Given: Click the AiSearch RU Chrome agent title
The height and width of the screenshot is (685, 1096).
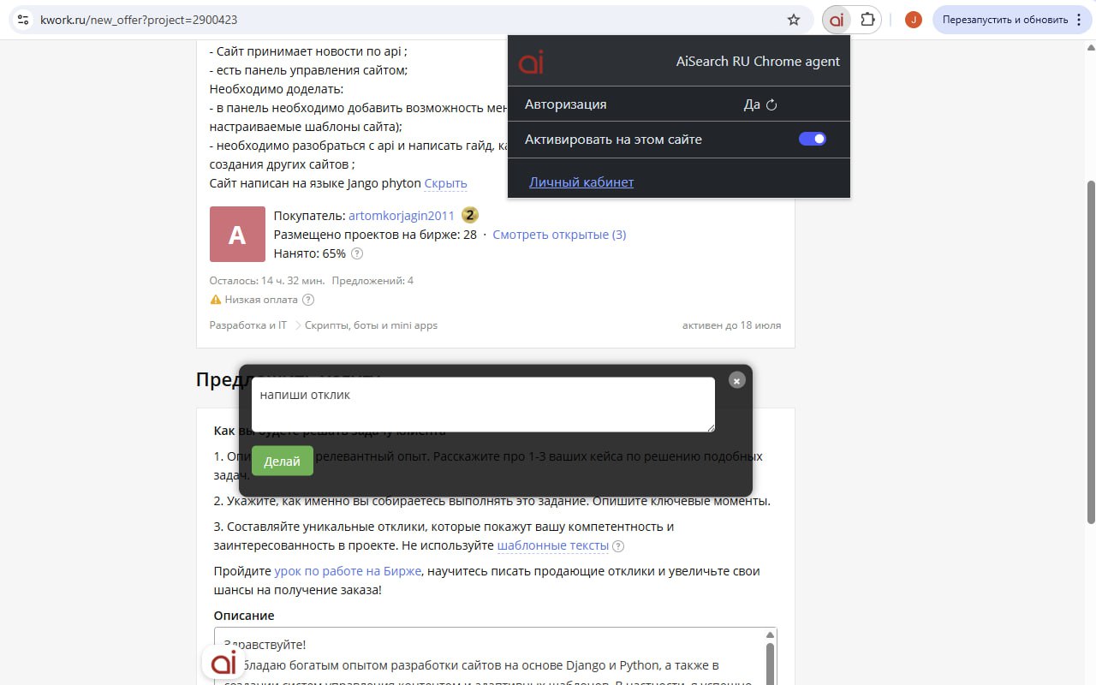Looking at the screenshot, I should [758, 62].
